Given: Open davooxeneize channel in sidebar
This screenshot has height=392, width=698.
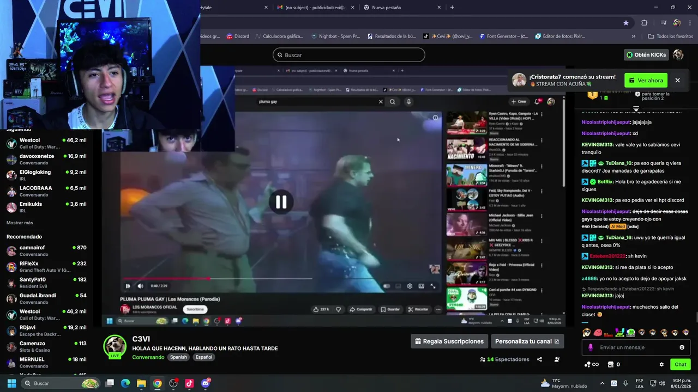Looking at the screenshot, I should (x=46, y=159).
